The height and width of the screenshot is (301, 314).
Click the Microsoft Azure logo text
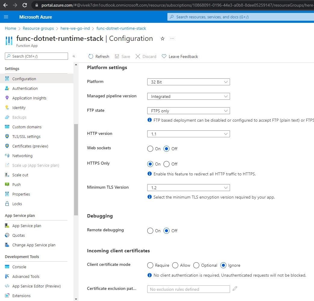(x=36, y=17)
